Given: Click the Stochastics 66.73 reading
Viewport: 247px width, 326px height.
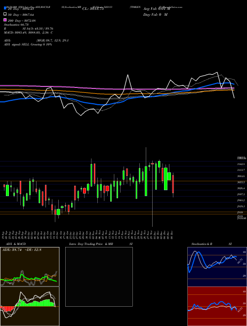Looking at the screenshot, I should (x=16, y=25).
